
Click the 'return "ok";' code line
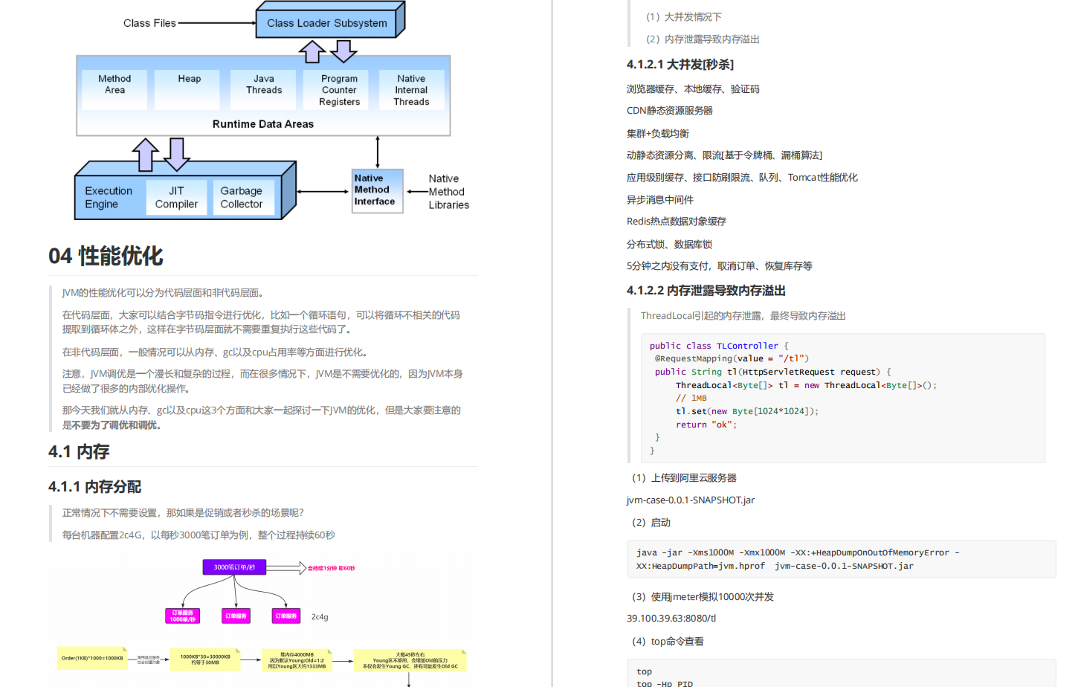(x=706, y=425)
